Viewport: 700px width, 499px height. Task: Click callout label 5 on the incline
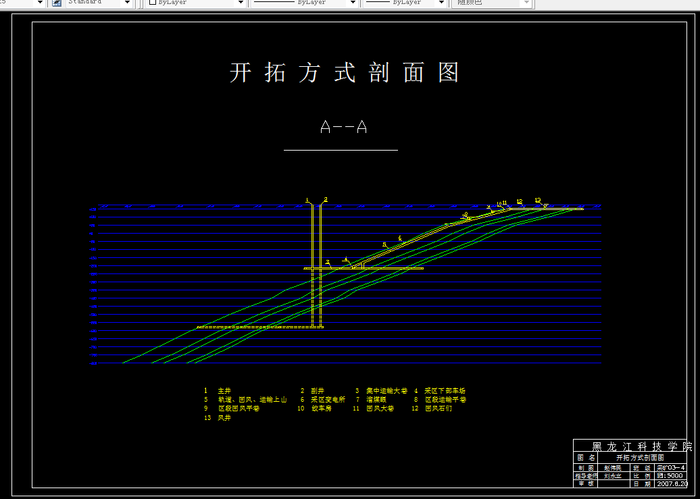[384, 244]
